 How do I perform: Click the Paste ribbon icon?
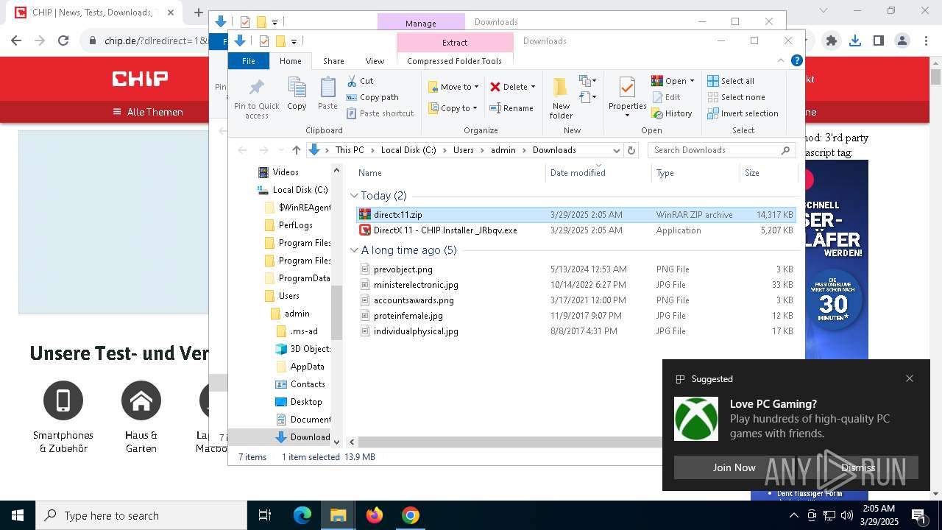[x=327, y=93]
